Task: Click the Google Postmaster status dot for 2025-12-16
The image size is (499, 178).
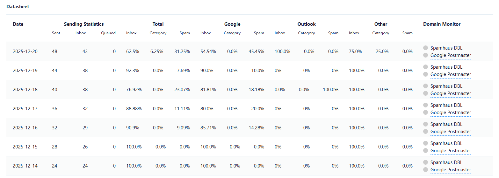Action: click(425, 132)
